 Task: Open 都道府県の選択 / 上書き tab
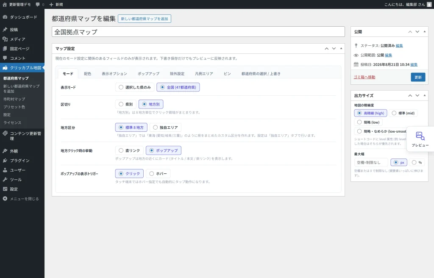(x=261, y=74)
